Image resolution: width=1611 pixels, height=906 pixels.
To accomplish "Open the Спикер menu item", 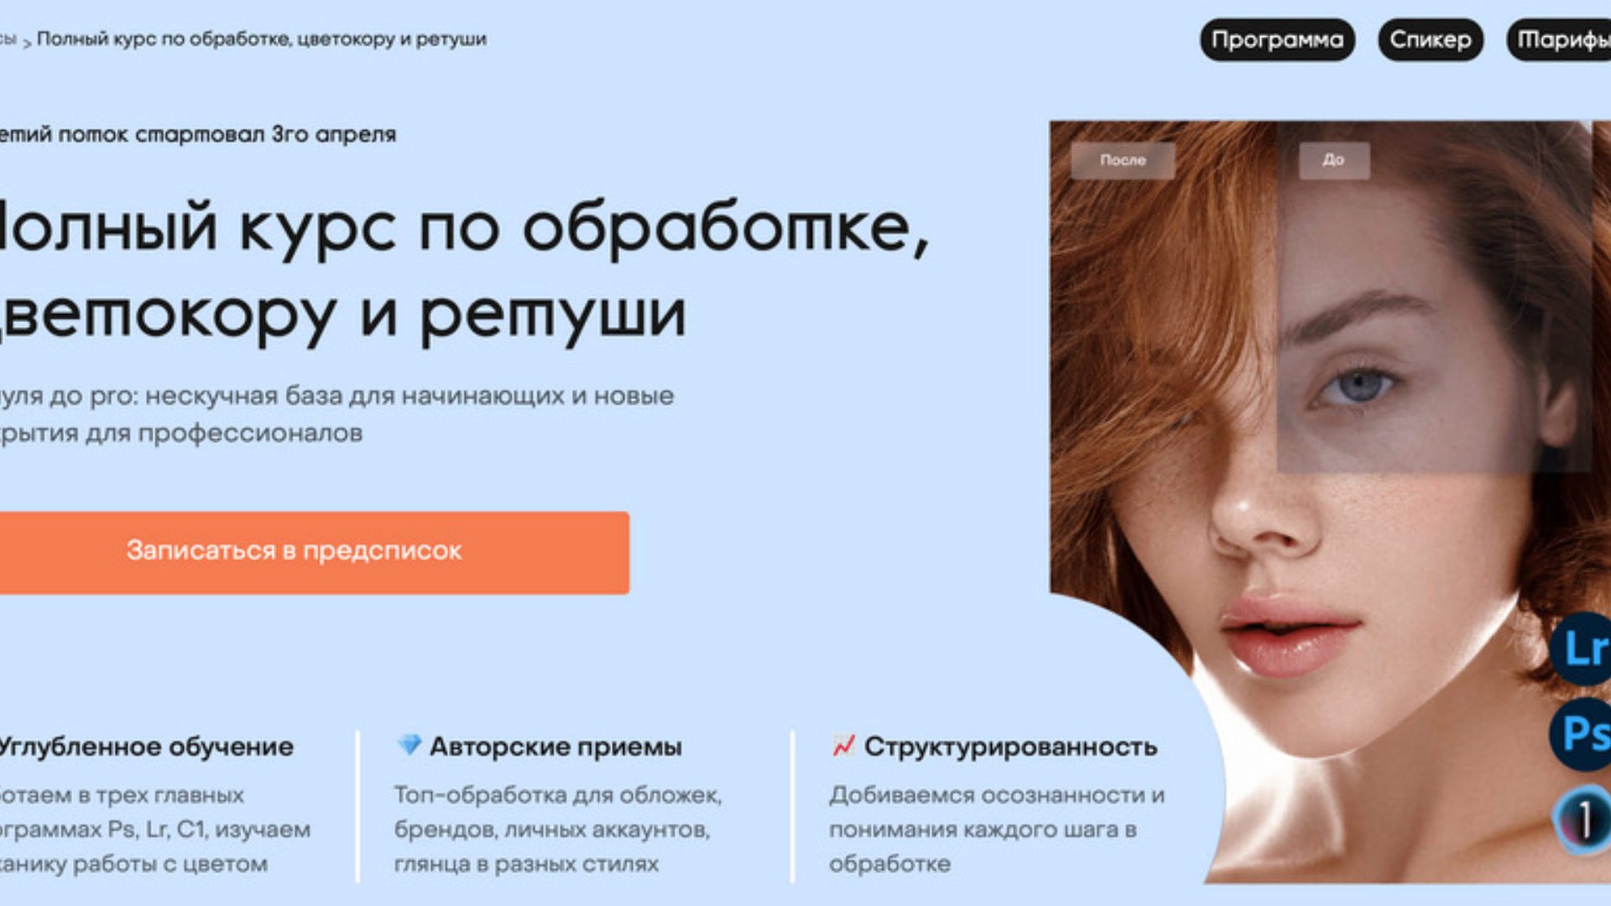I will coord(1431,39).
